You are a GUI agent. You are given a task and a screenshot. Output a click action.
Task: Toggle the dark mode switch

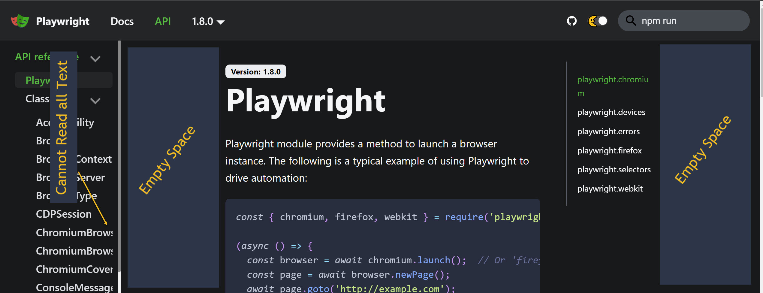point(598,21)
